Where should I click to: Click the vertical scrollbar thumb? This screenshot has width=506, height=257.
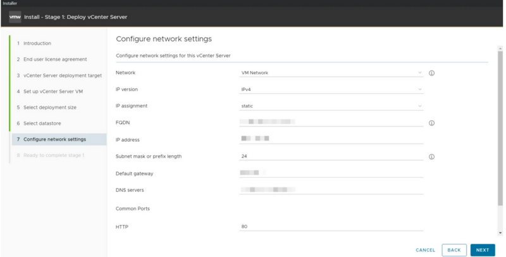(x=500, y=128)
